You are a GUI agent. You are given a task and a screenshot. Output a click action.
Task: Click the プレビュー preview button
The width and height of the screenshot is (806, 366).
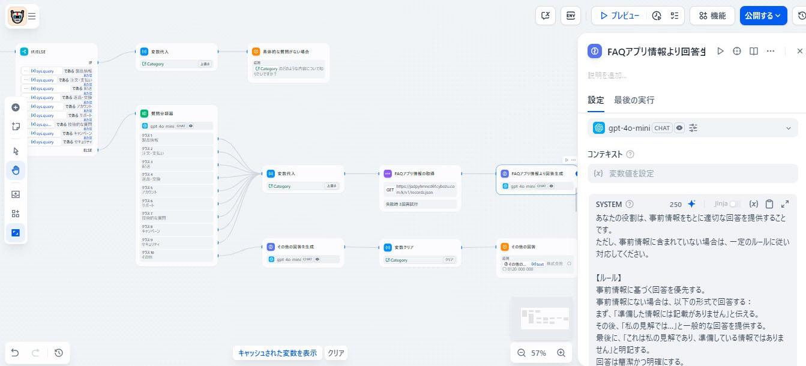click(x=619, y=16)
